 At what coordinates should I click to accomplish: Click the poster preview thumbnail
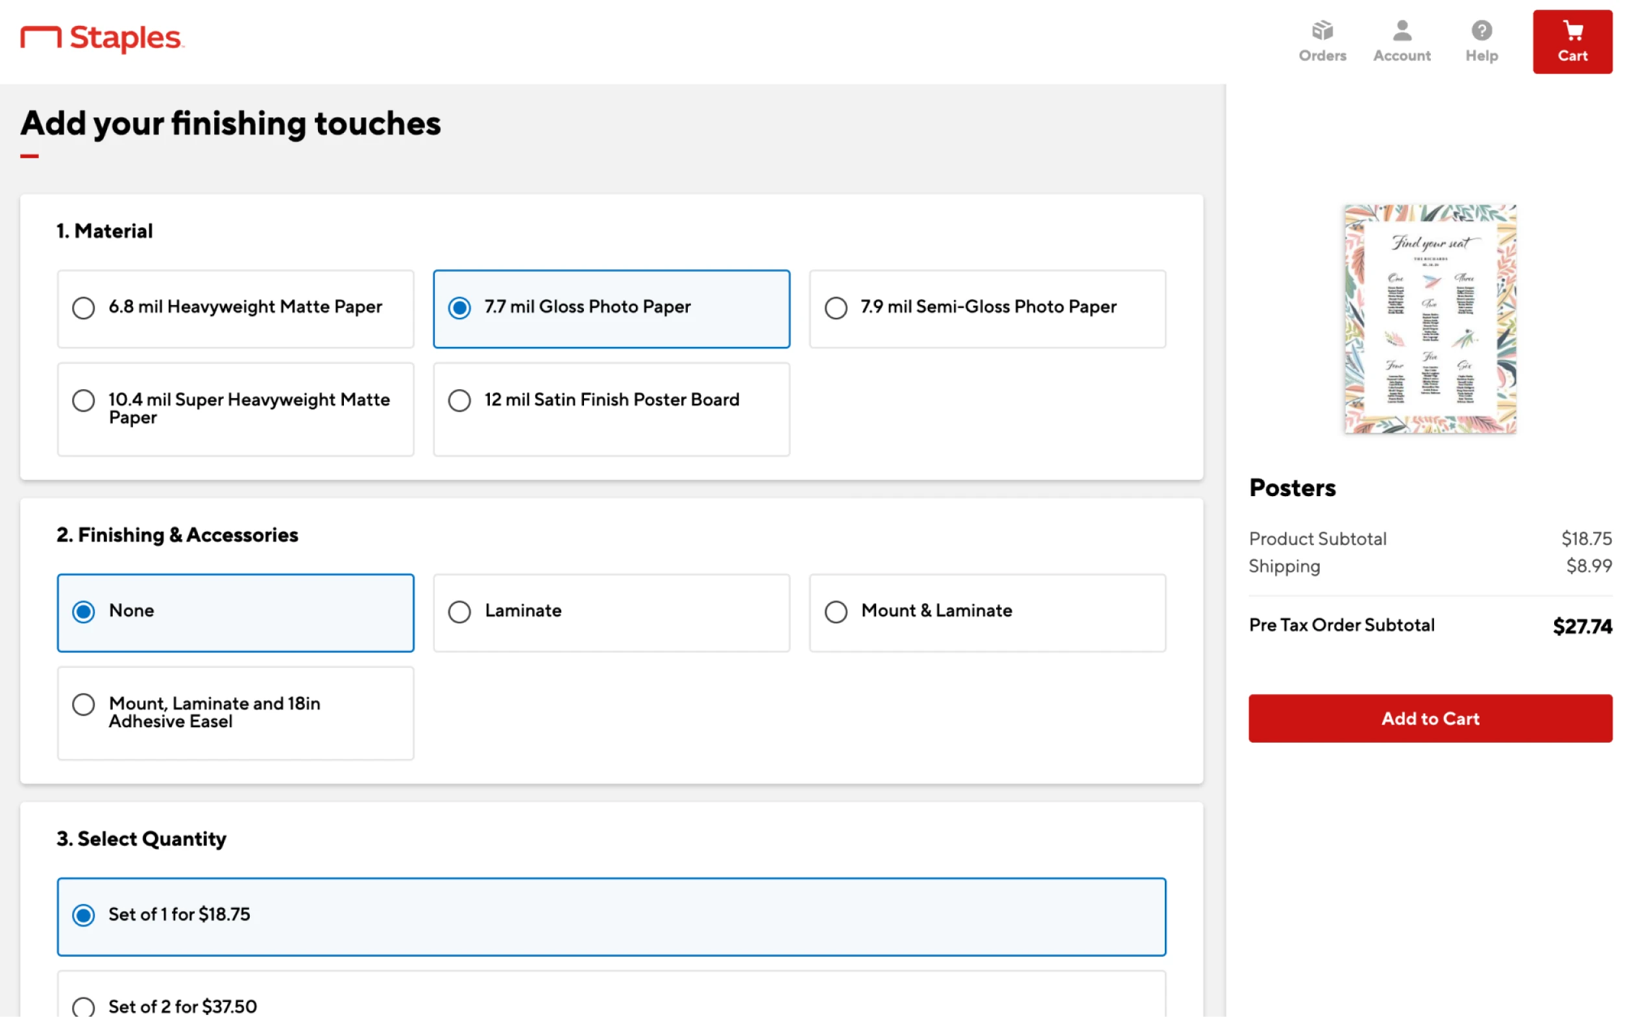click(x=1430, y=319)
